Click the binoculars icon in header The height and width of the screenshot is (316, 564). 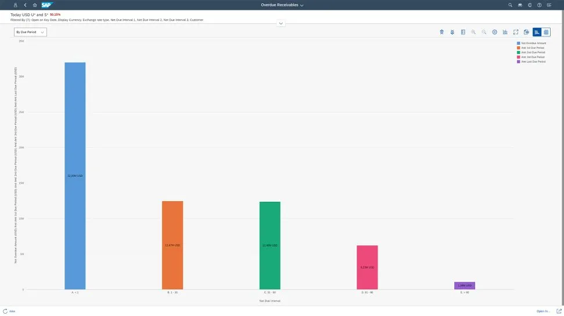pyautogui.click(x=520, y=5)
